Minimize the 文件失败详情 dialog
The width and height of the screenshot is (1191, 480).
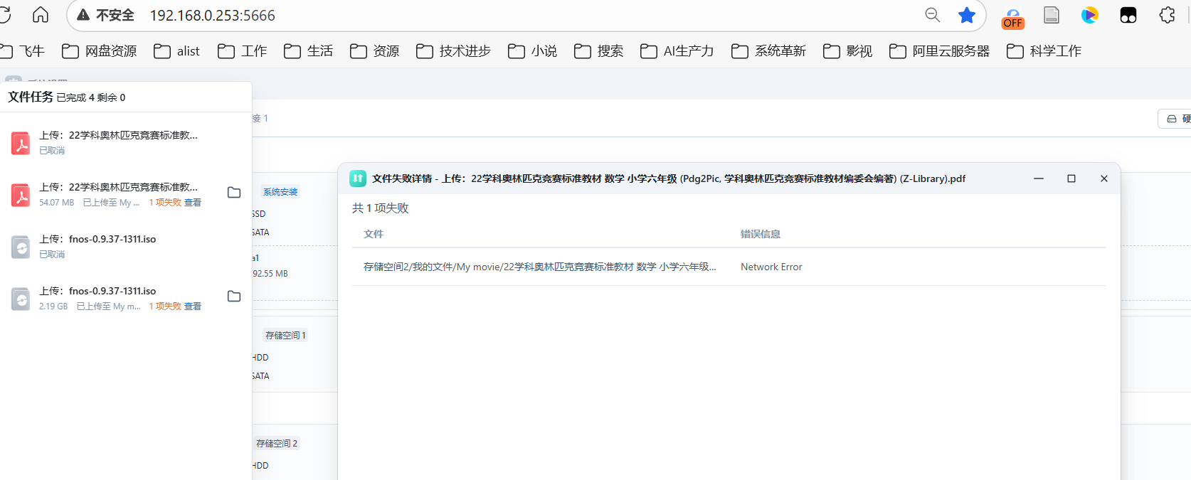1039,178
